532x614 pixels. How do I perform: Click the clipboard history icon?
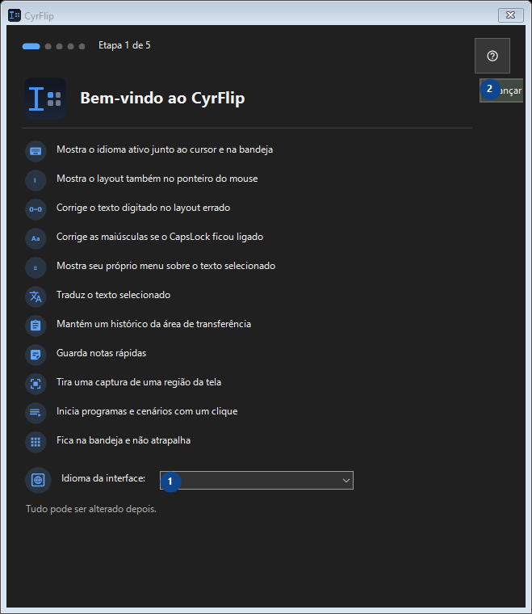coord(36,326)
